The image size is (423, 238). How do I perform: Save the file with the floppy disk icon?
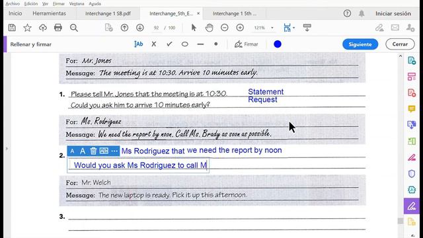tap(12, 28)
